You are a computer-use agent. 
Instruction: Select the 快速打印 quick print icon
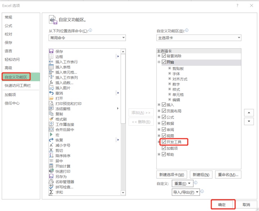51,171
